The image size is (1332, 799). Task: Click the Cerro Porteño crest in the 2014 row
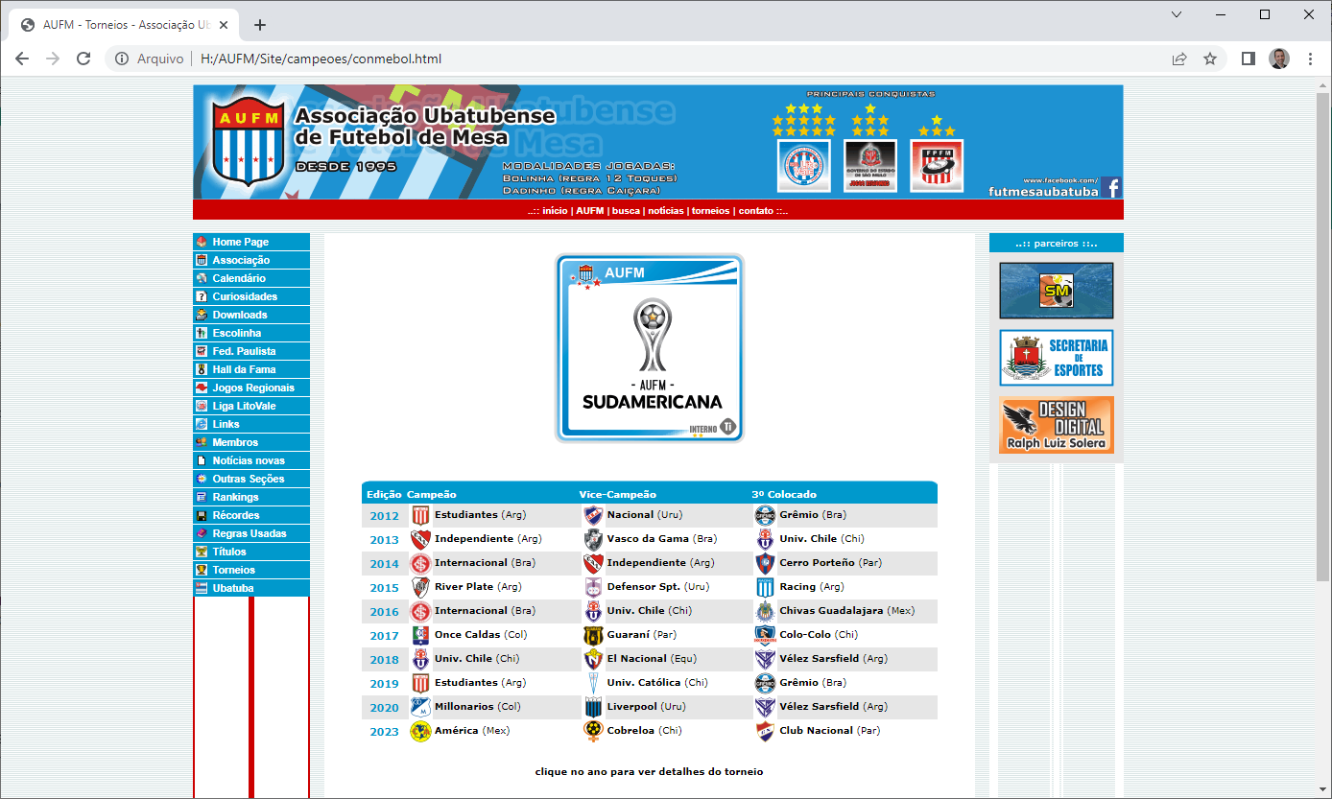765,563
